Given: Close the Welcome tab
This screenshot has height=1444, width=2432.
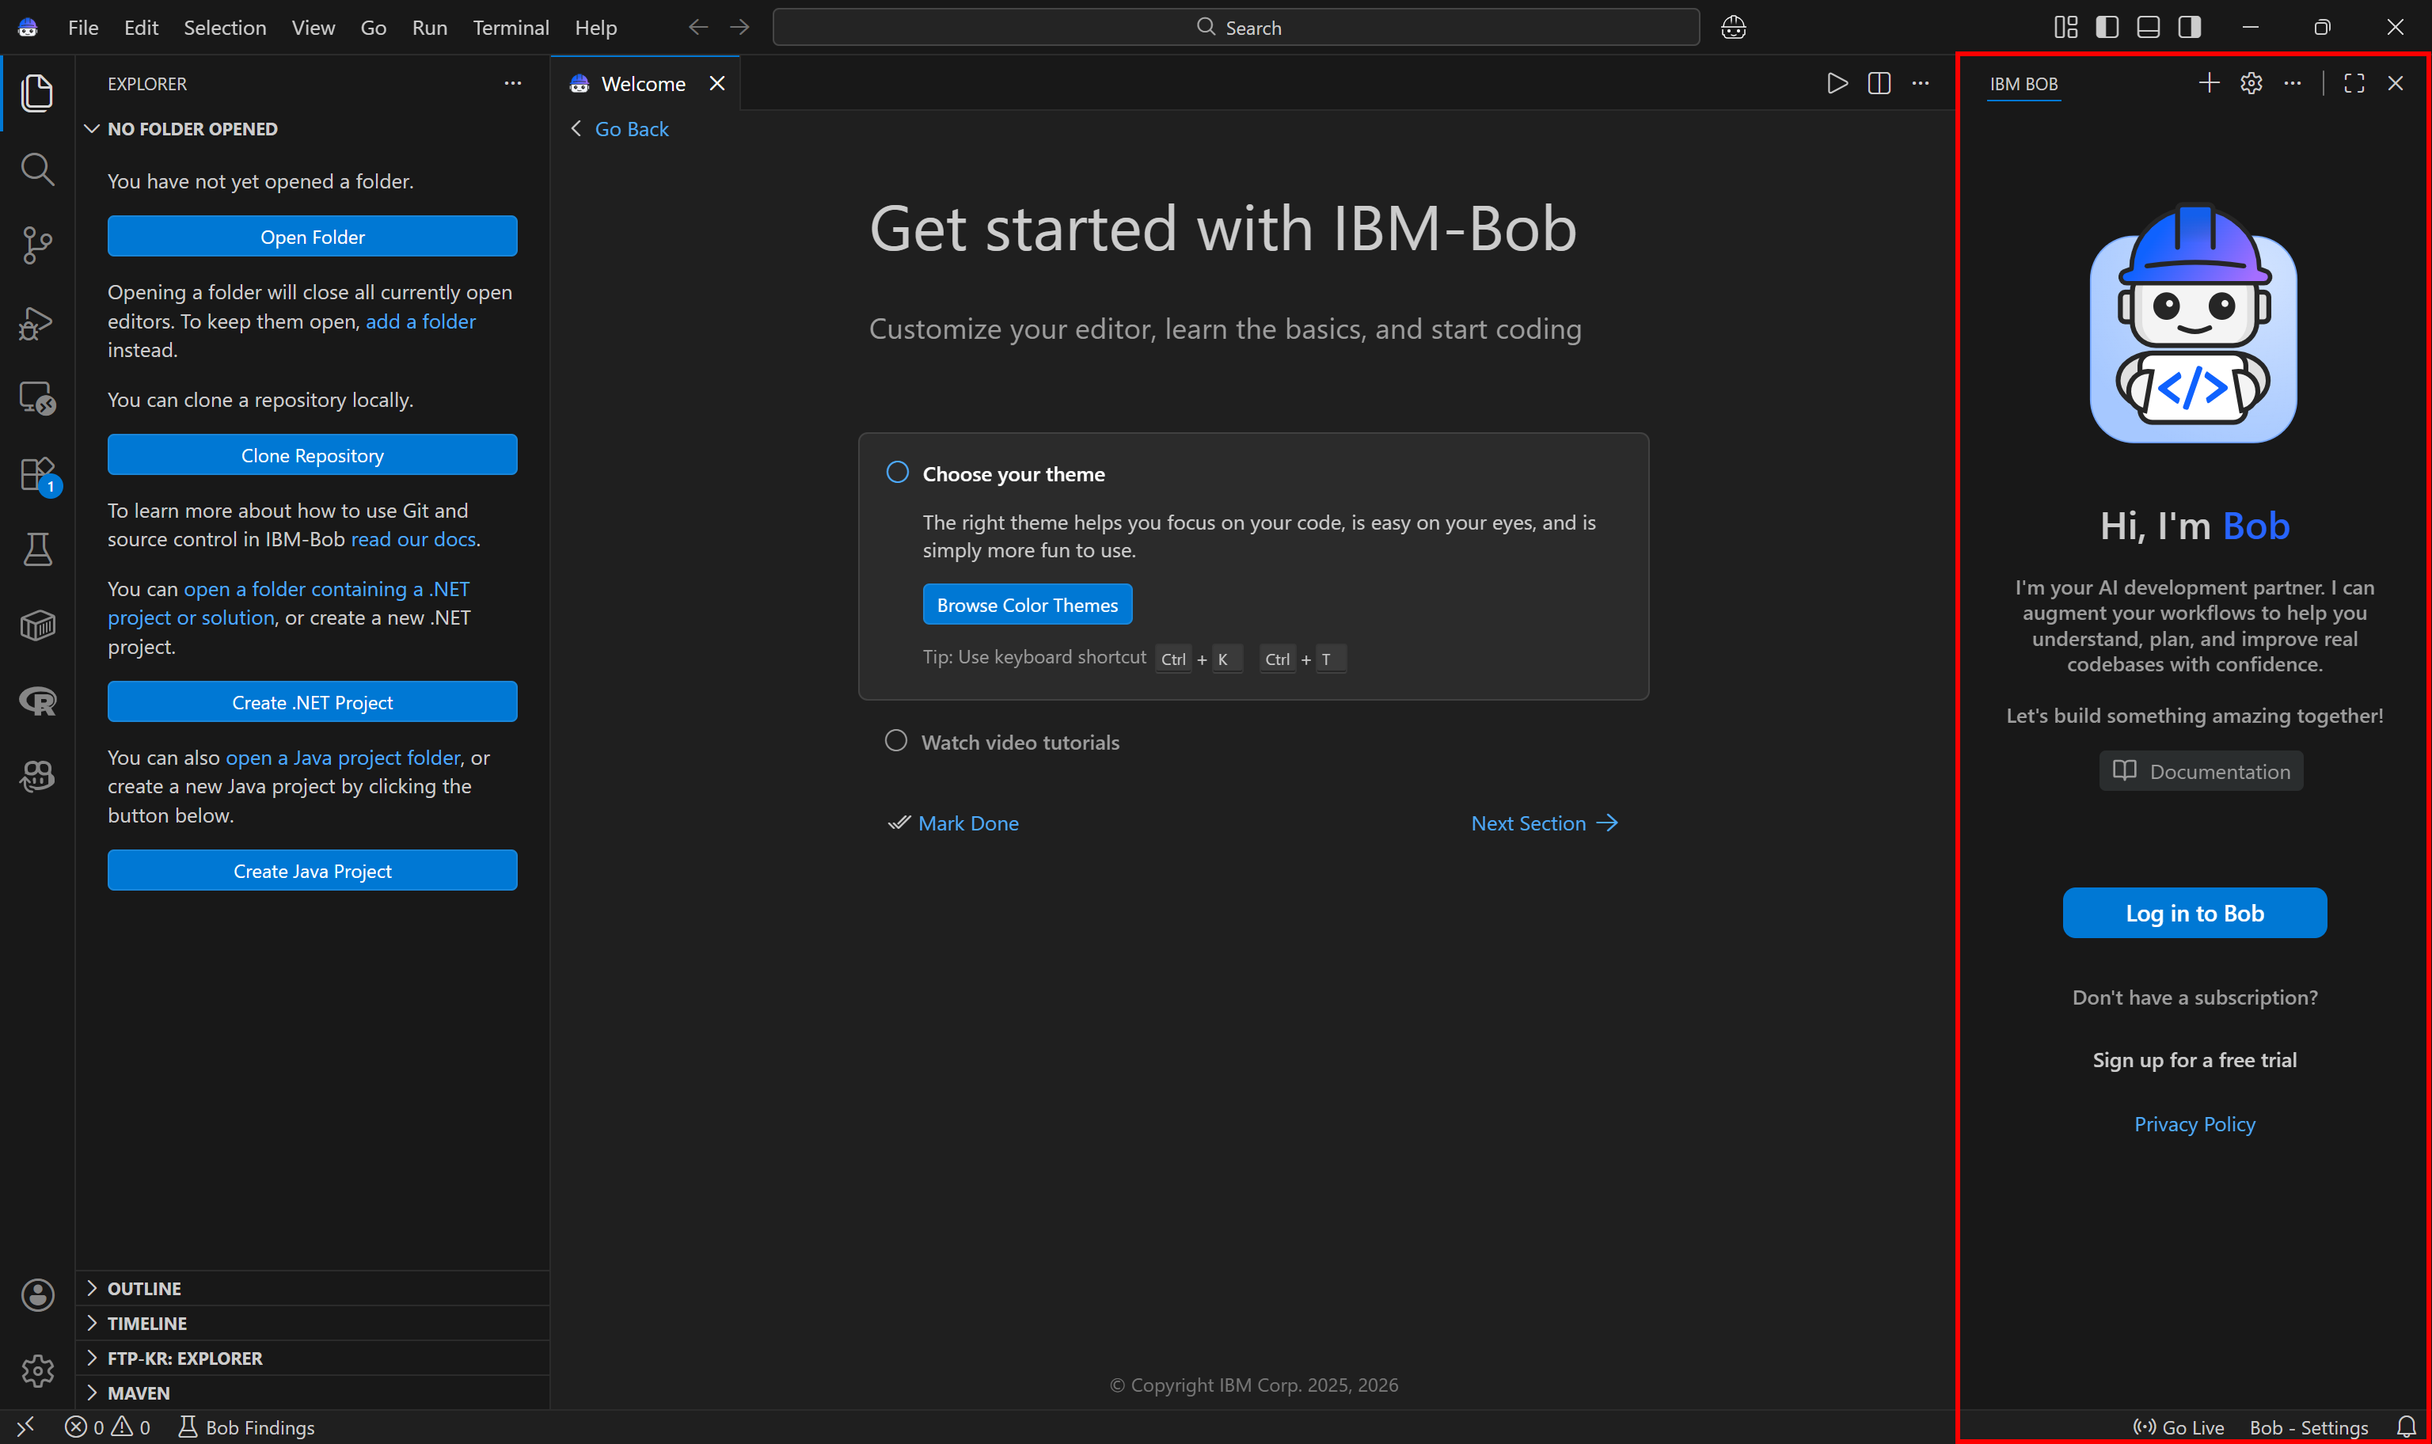Looking at the screenshot, I should [717, 84].
